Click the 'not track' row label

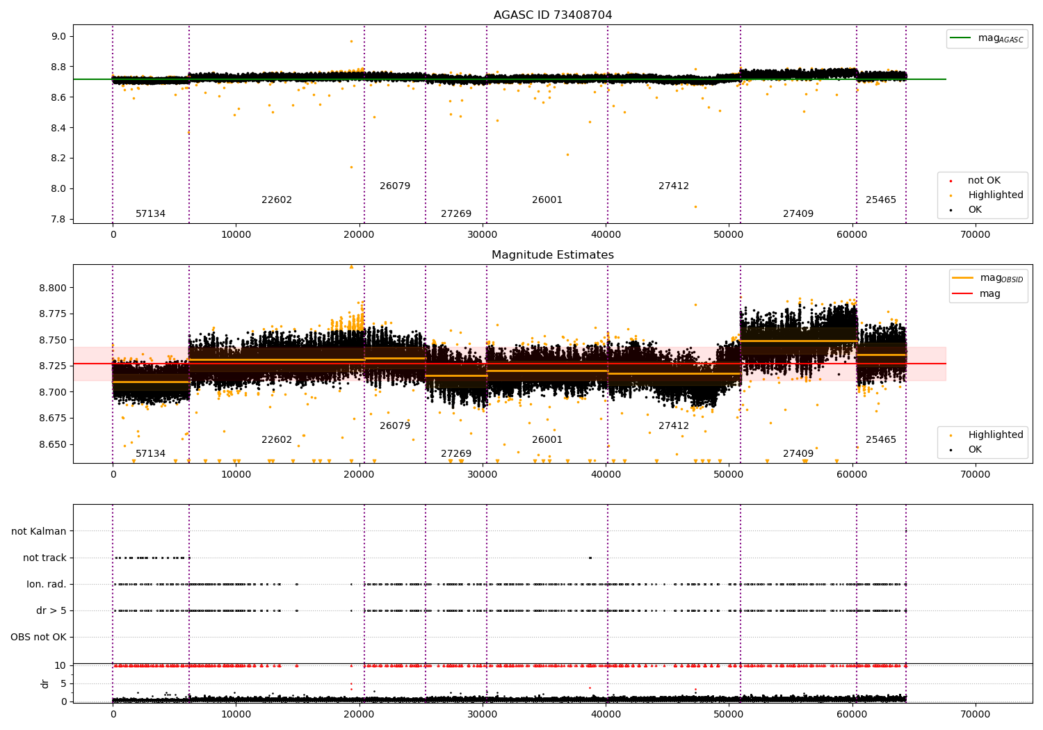click(45, 558)
